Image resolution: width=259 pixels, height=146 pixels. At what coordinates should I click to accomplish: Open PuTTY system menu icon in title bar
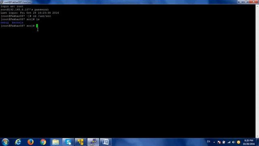(2, 2)
